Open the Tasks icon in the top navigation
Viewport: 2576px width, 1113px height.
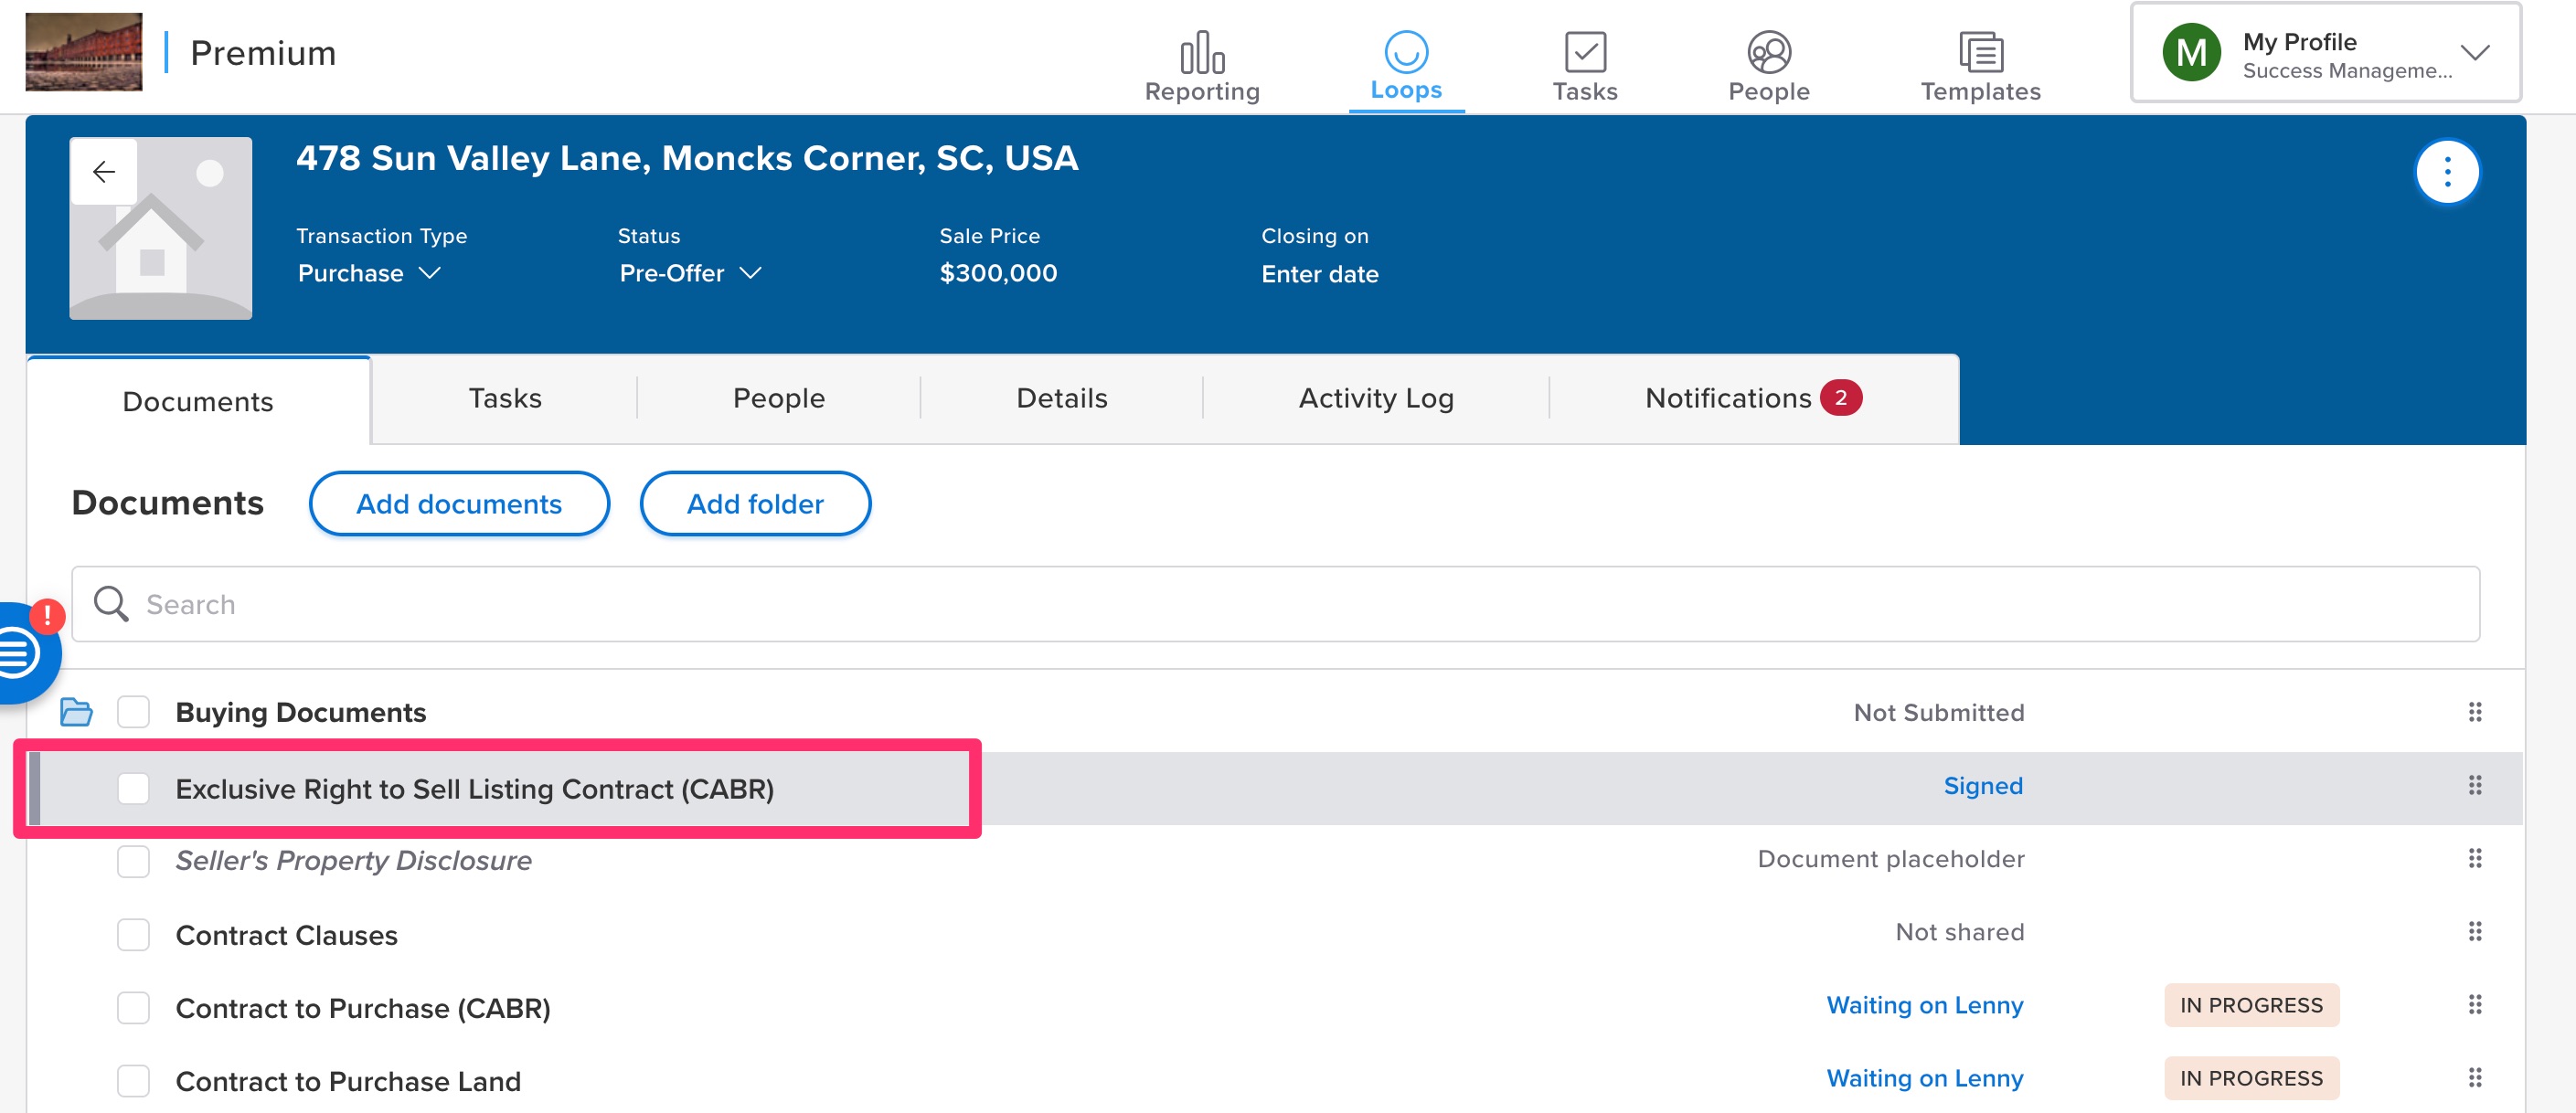point(1584,60)
